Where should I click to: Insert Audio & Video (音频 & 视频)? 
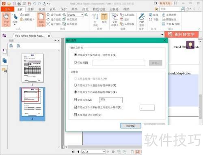[171, 24]
